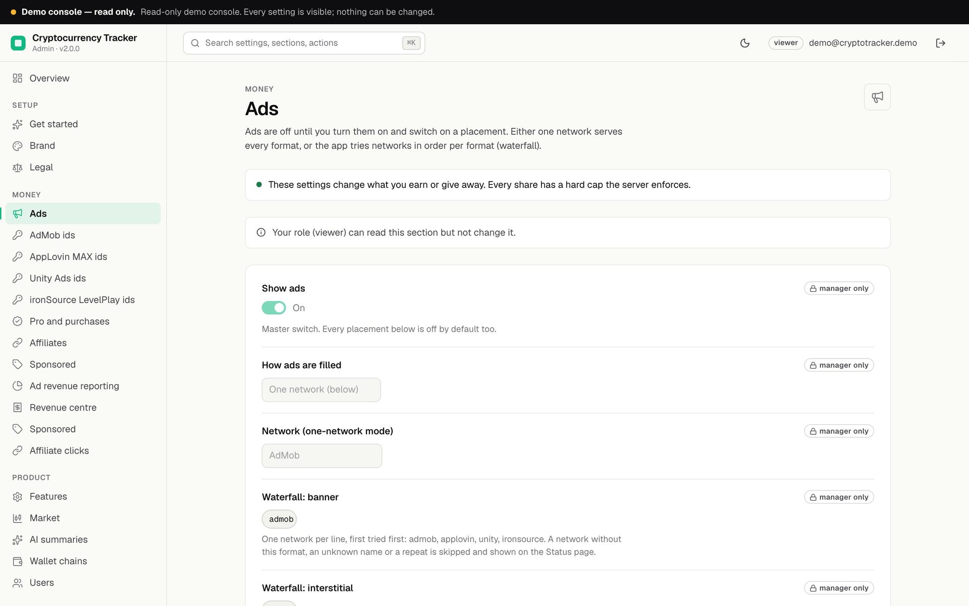Click the Pro and purchases badge icon
969x606 pixels.
[x=18, y=321]
